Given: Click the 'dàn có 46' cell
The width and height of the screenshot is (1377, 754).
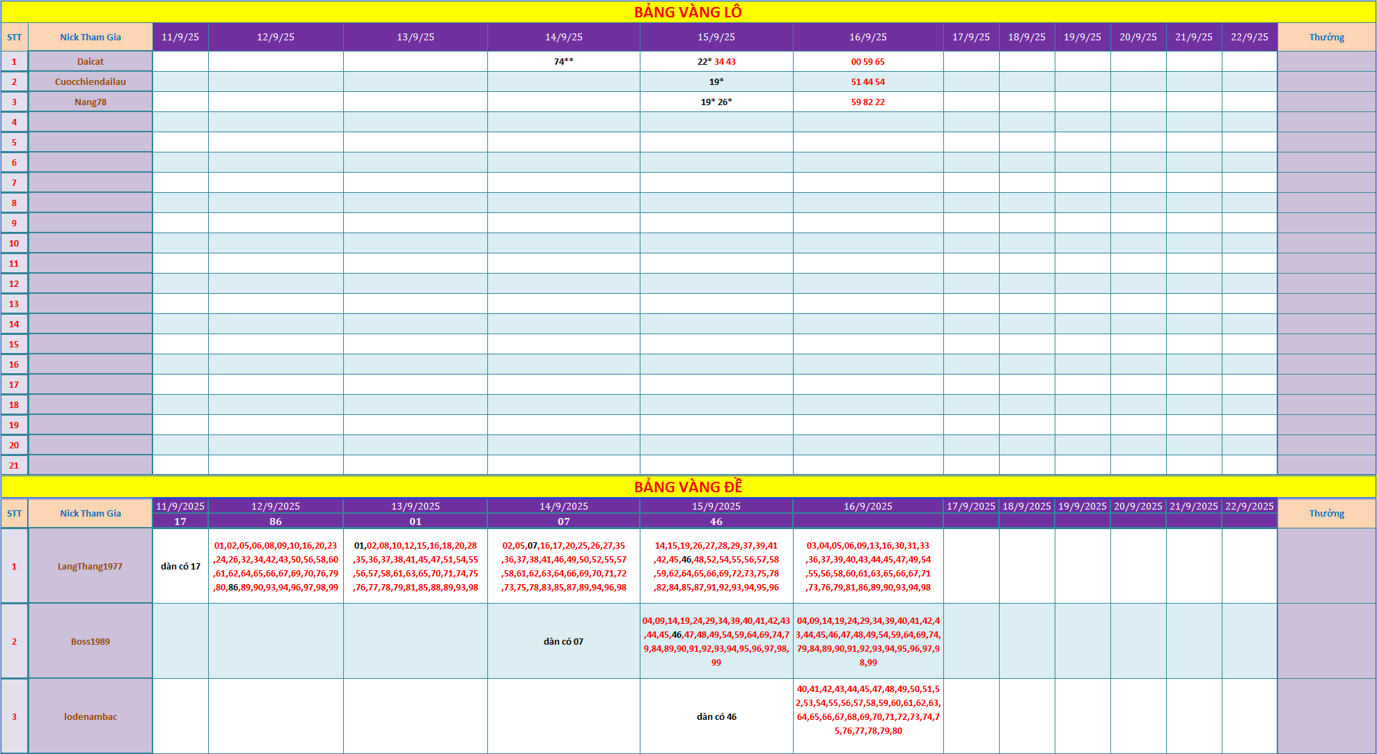Looking at the screenshot, I should (x=716, y=716).
